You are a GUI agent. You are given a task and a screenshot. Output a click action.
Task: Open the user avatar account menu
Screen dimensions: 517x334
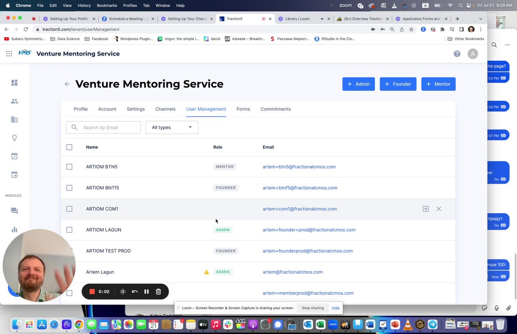tap(473, 54)
